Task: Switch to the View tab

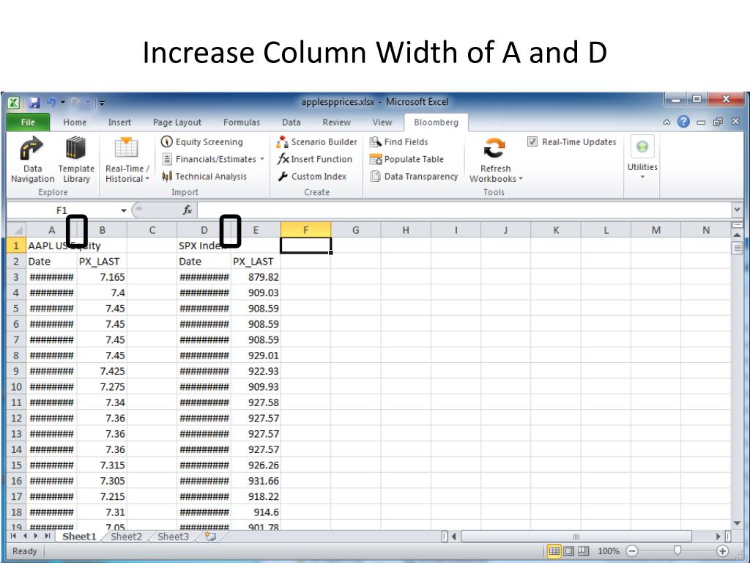Action: coord(382,122)
